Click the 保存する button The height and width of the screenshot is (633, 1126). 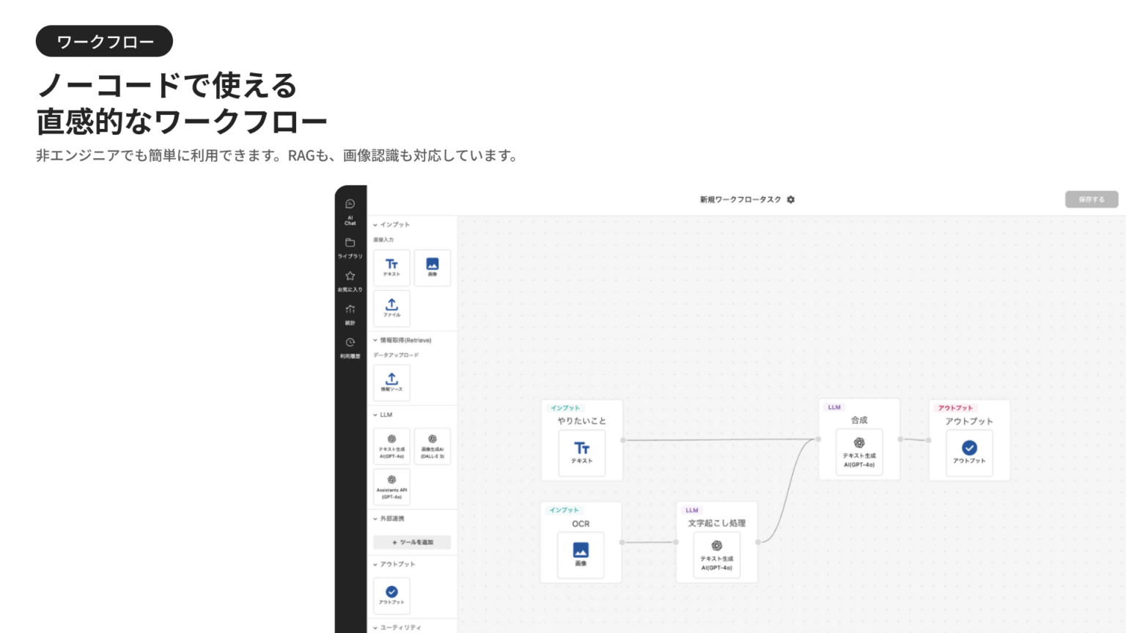tap(1092, 199)
